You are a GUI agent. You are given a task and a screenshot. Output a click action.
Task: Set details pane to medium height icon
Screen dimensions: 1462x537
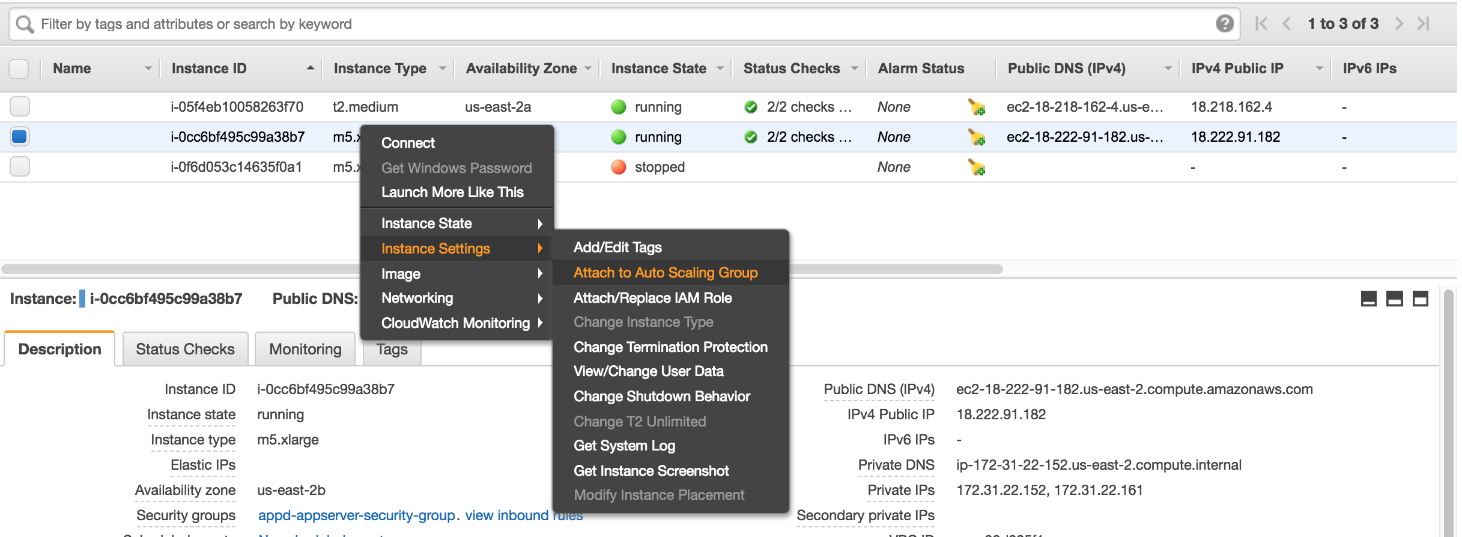(1394, 299)
